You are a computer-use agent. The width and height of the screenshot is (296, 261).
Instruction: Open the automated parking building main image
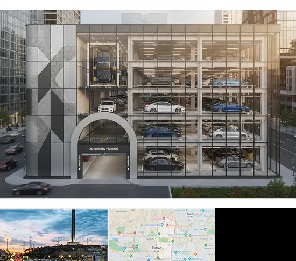point(148,104)
